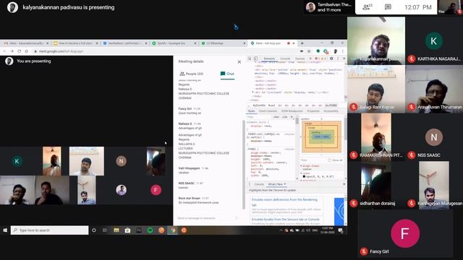
Task: Click the camera indicator icon in address bar
Action: point(302,51)
